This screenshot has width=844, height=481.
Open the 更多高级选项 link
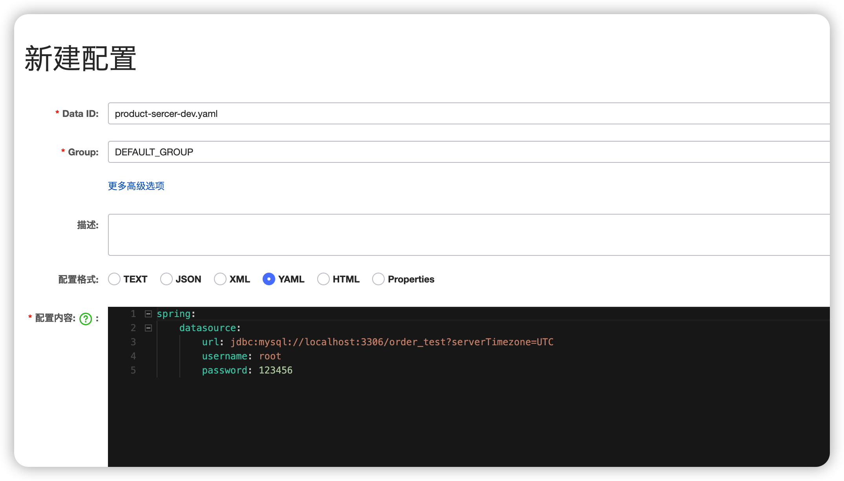(x=136, y=186)
